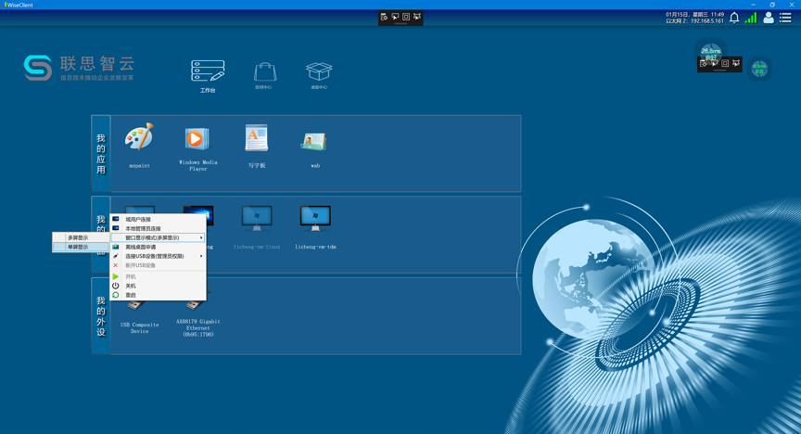Click 关机 to shut down
Screen dimensions: 801x434
[131, 286]
